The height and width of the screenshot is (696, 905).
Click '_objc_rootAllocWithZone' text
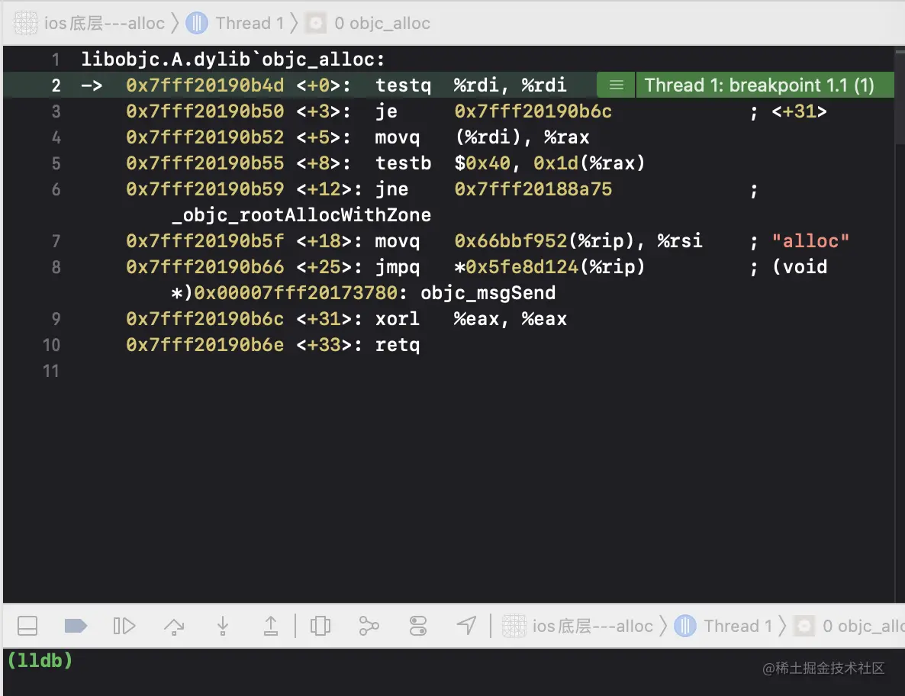click(x=301, y=215)
